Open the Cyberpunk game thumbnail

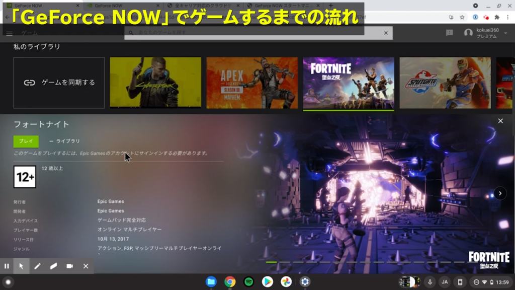point(155,83)
